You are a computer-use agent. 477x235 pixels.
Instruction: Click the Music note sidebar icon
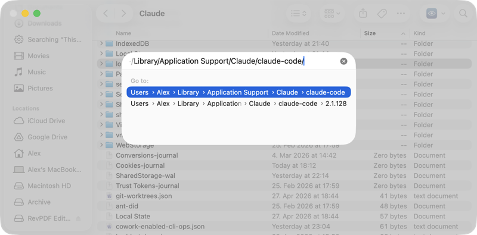(19, 72)
